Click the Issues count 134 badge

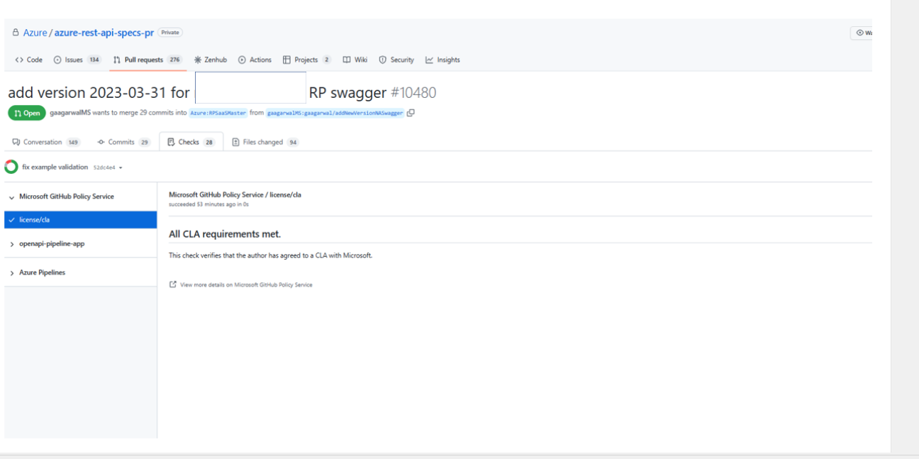pos(94,60)
